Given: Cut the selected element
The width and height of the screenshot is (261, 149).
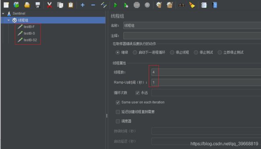Looking at the screenshot, I should [x=49, y=5].
